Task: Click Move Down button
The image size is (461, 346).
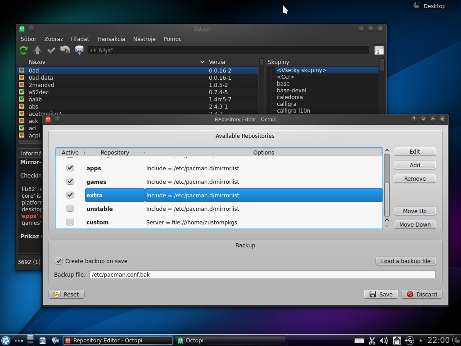Action: (415, 224)
